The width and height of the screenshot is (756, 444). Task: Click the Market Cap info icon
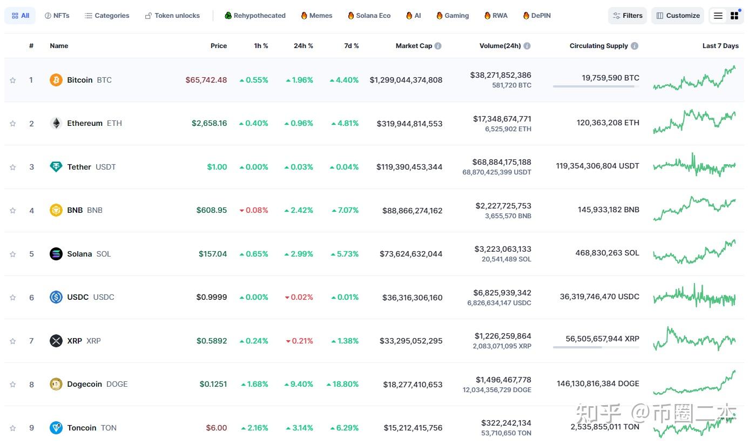[438, 46]
